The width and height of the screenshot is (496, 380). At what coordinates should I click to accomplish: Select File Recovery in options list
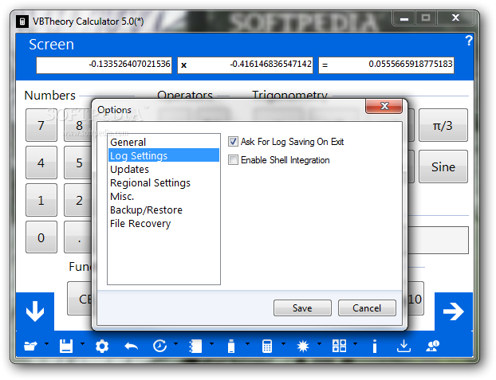163,224
